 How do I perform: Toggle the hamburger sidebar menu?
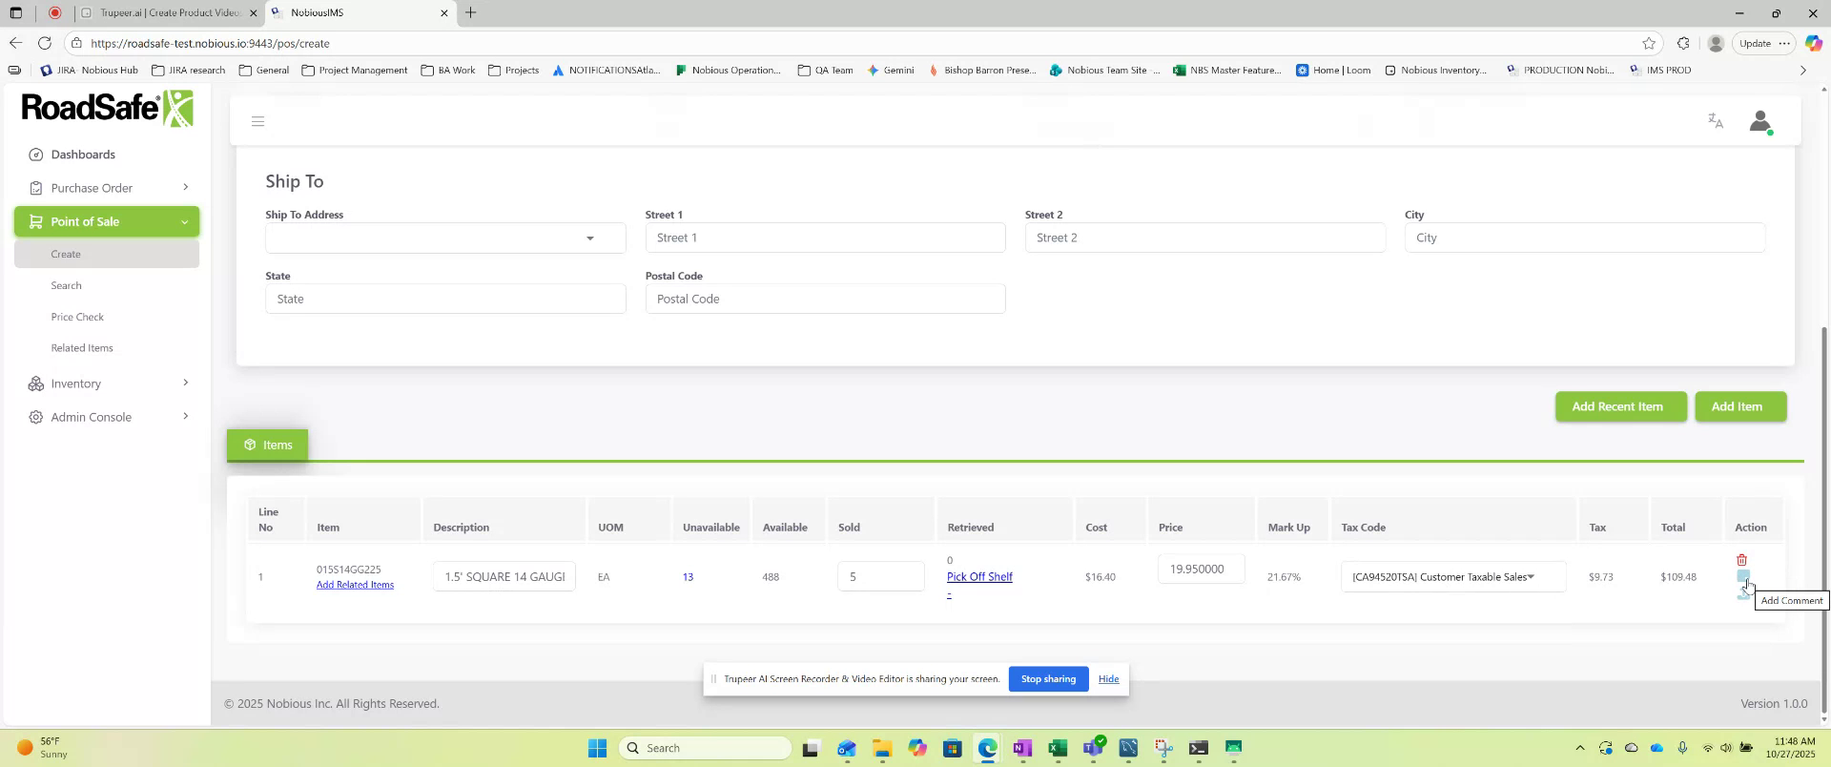(257, 121)
